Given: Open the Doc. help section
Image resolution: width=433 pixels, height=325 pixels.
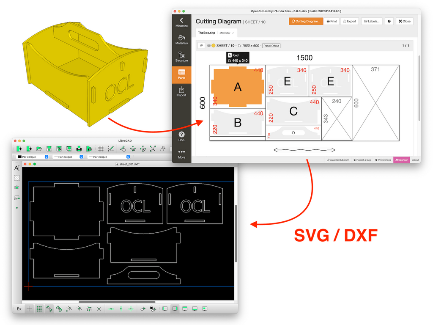Looking at the screenshot, I should (x=181, y=136).
